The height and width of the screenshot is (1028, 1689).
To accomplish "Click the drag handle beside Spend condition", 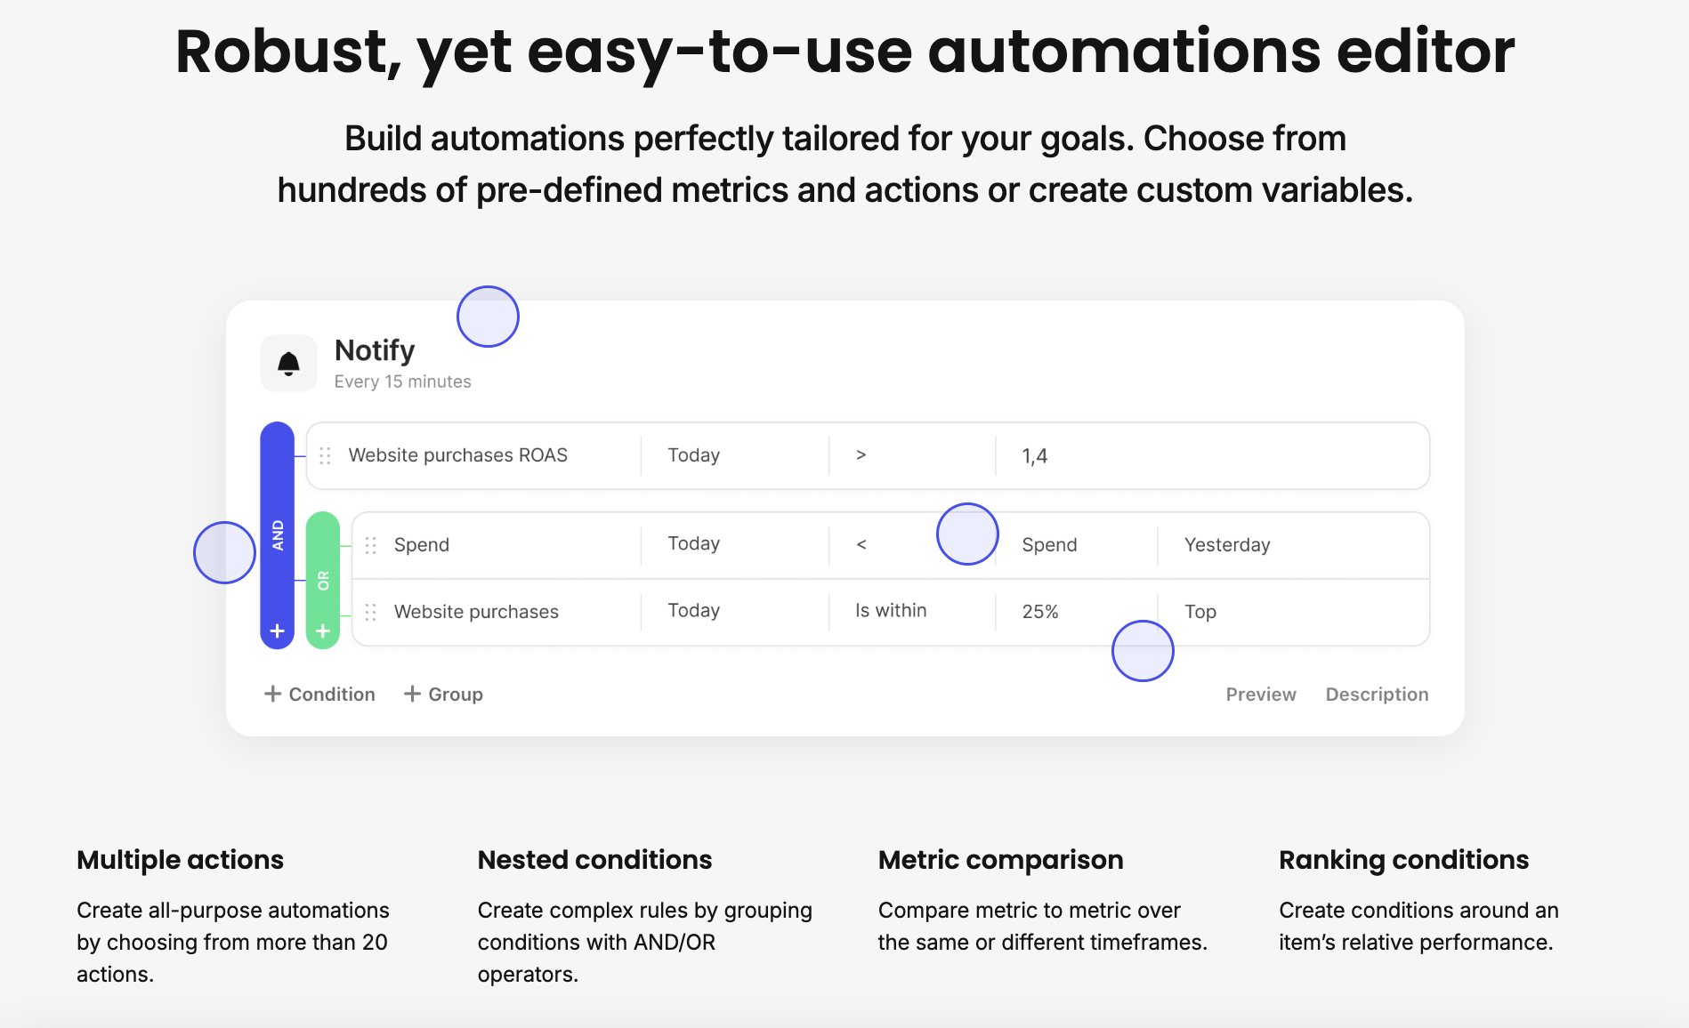I will click(372, 544).
